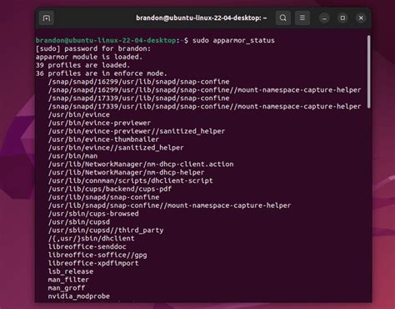Screen dimensions: 395x309
Task: Close the terminal window
Action: click(x=361, y=18)
